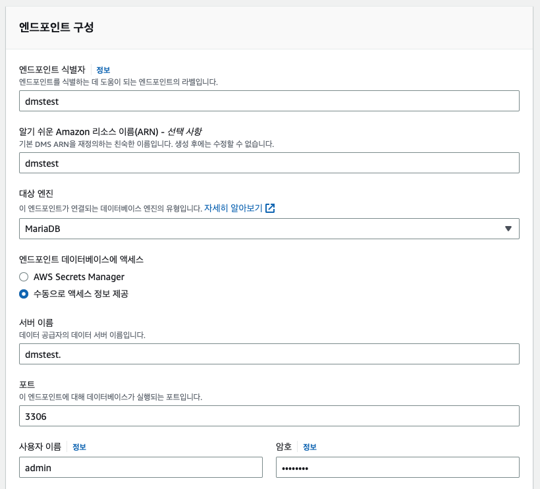Click the external link icon beside 자세히 알아보기

pyautogui.click(x=270, y=208)
